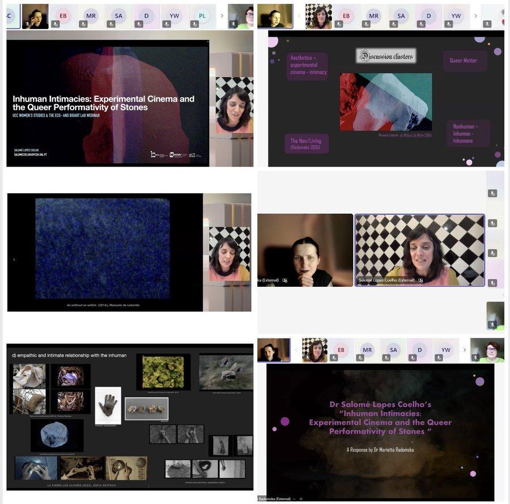Click the D muted mic icon in bottom-right screenshot
The image size is (510, 504).
(x=413, y=358)
